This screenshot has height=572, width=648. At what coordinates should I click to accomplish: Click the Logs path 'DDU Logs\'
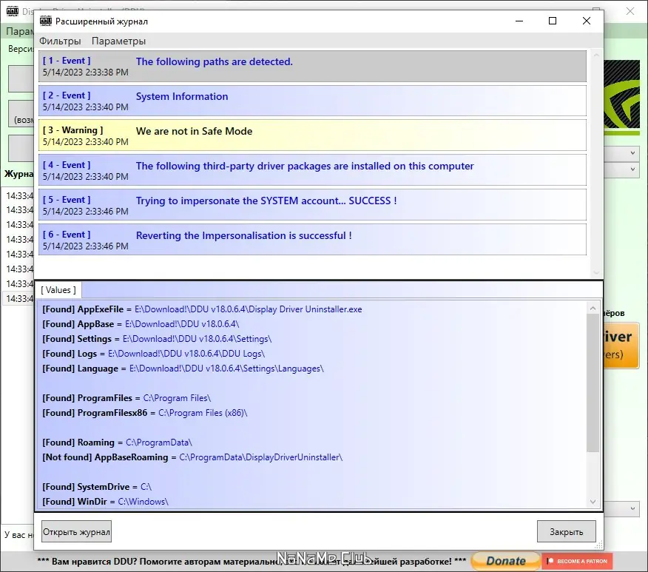[186, 354]
